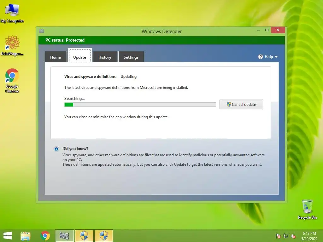Click the info icon beside Did you know

pyautogui.click(x=56, y=149)
